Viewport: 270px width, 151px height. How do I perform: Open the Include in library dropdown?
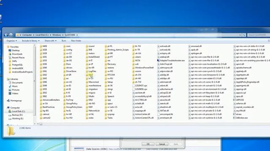(x=31, y=41)
